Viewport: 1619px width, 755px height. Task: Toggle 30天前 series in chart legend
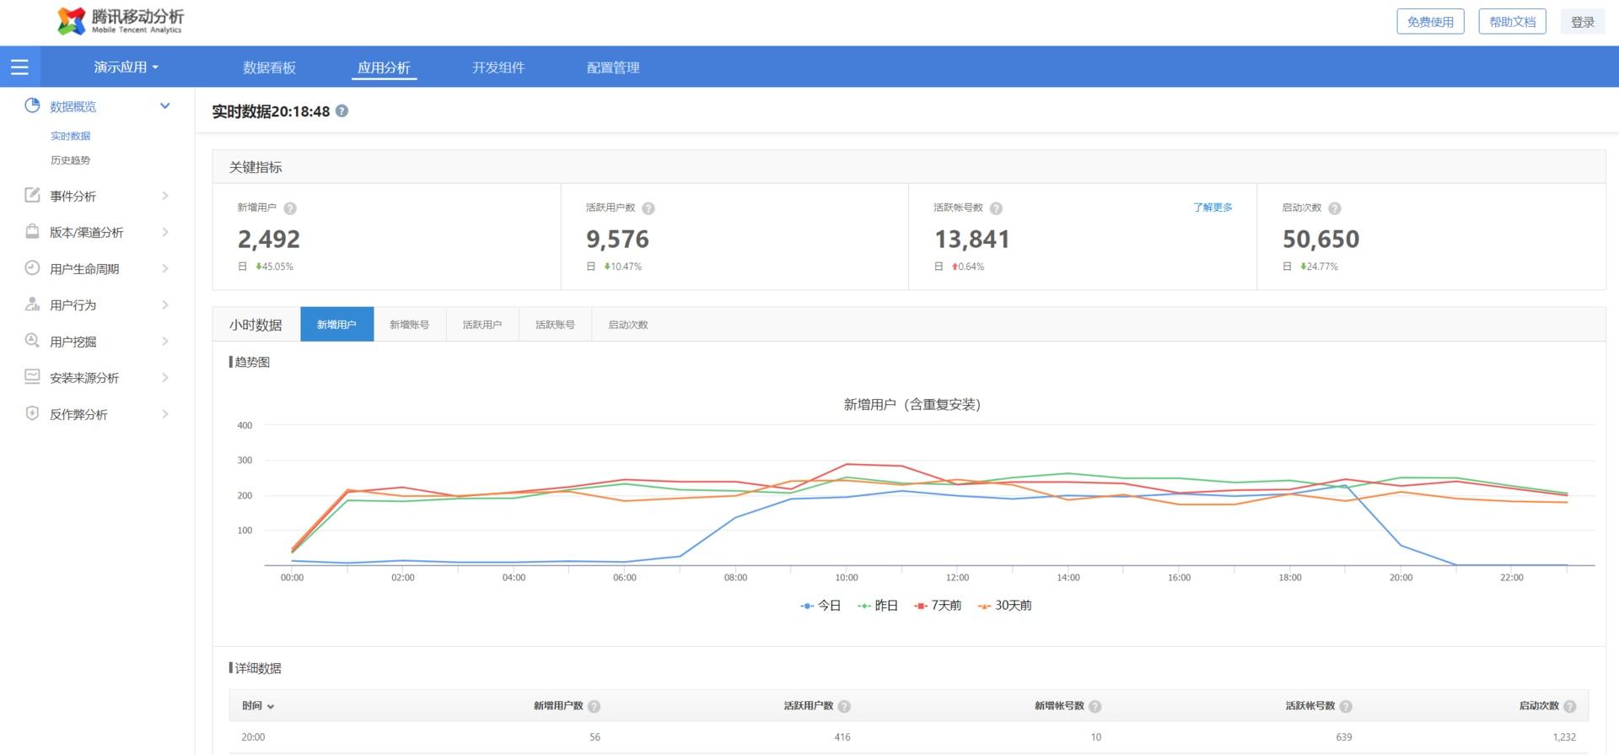pyautogui.click(x=1004, y=606)
